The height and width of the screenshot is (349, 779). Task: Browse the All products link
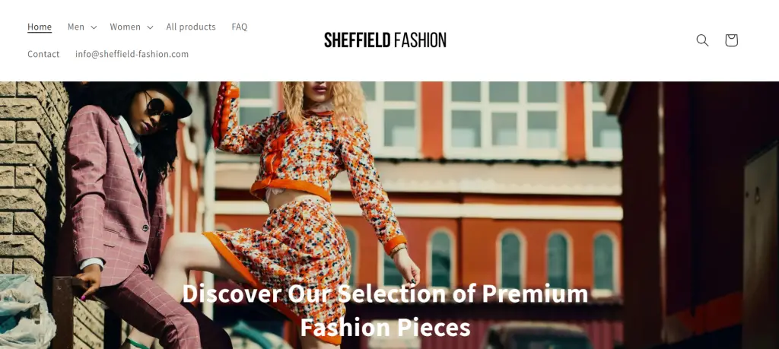(191, 27)
